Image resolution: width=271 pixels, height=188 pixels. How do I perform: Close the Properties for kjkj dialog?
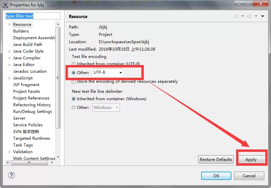click(261, 3)
